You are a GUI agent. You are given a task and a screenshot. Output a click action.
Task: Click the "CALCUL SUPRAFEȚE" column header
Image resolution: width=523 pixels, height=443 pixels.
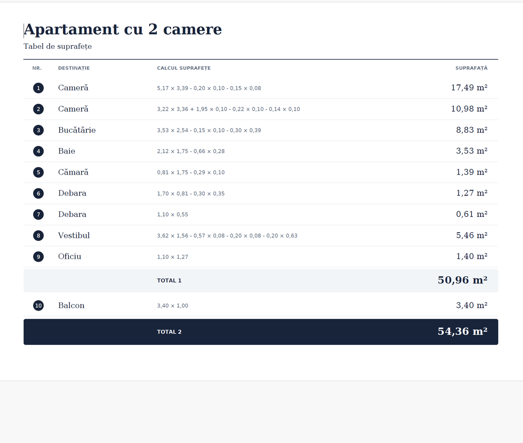point(184,68)
